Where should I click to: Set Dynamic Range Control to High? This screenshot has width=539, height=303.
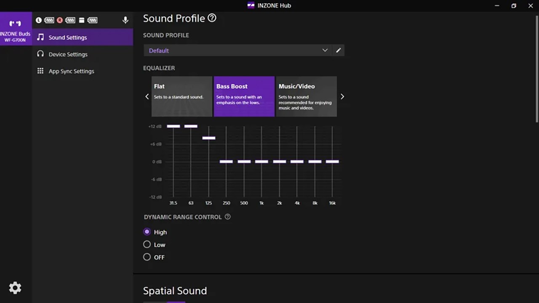click(147, 231)
